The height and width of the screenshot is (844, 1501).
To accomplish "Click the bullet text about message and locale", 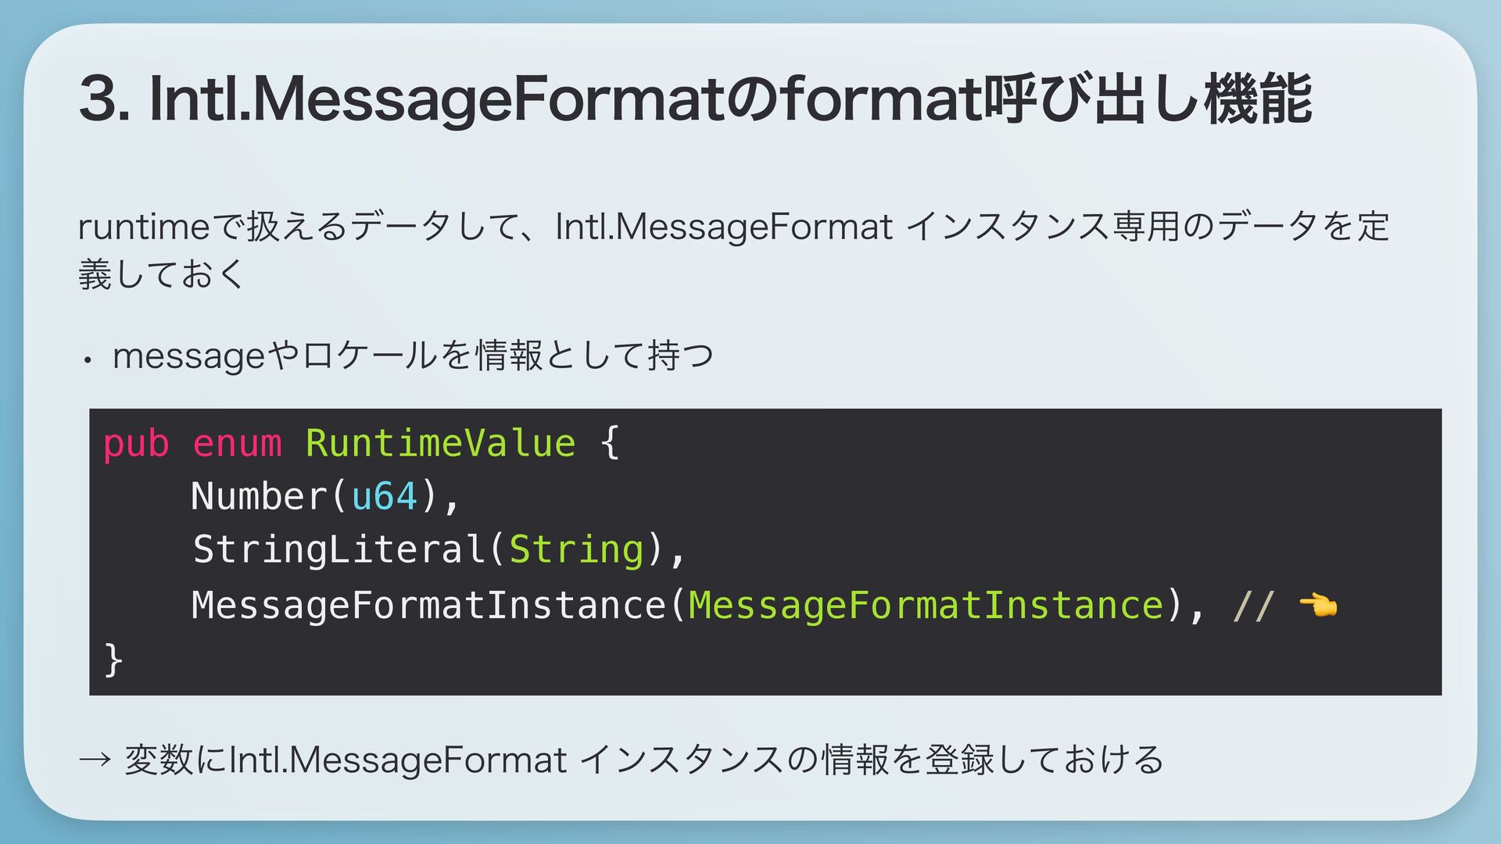I will tap(413, 356).
